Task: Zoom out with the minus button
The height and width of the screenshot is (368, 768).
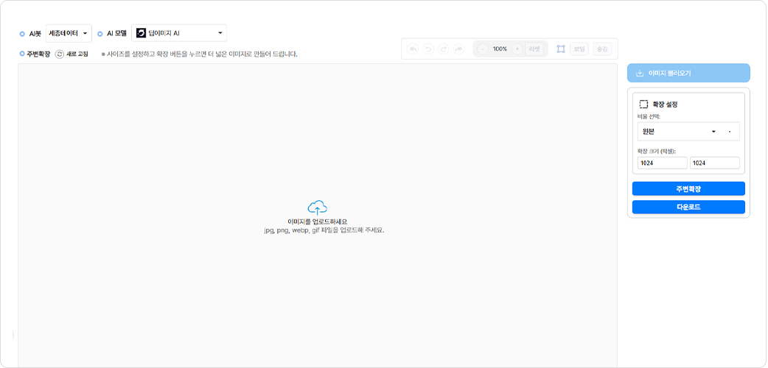Action: point(482,49)
